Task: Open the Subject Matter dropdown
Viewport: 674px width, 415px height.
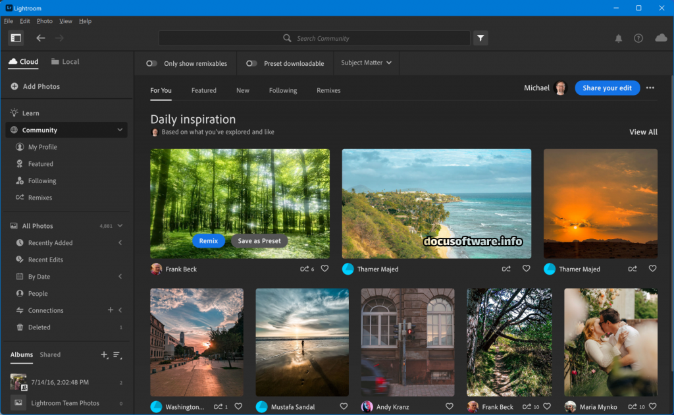Action: pos(366,63)
